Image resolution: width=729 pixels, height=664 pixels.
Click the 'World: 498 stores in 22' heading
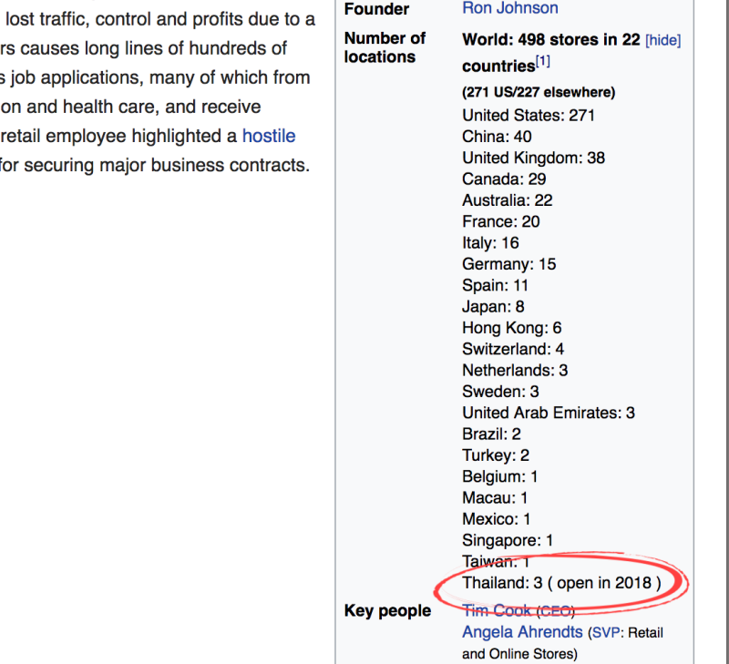550,40
